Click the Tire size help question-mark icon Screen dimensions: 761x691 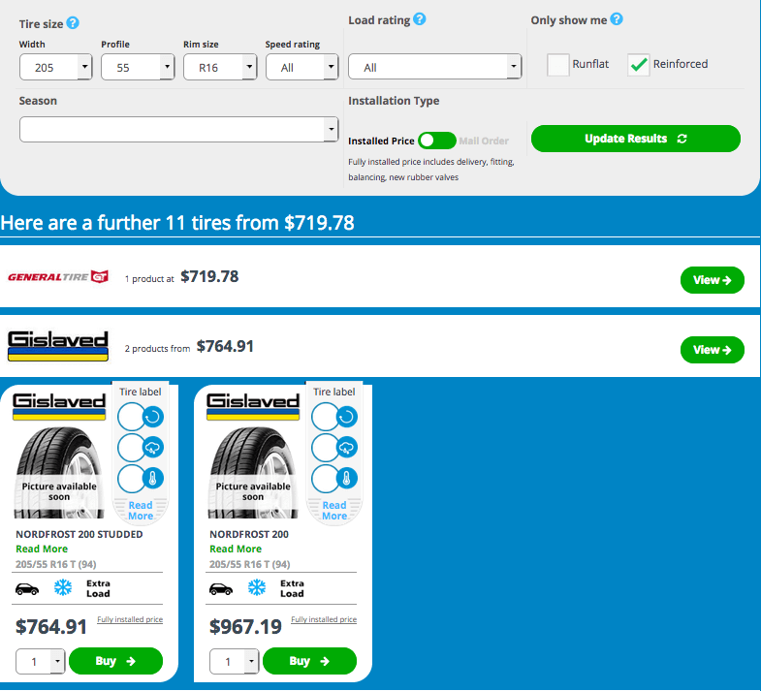point(73,23)
